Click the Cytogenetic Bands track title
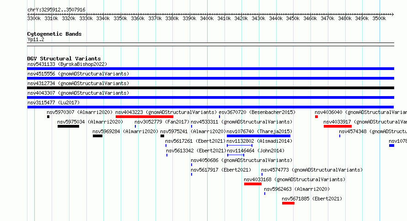The image size is (407, 221). [54, 34]
